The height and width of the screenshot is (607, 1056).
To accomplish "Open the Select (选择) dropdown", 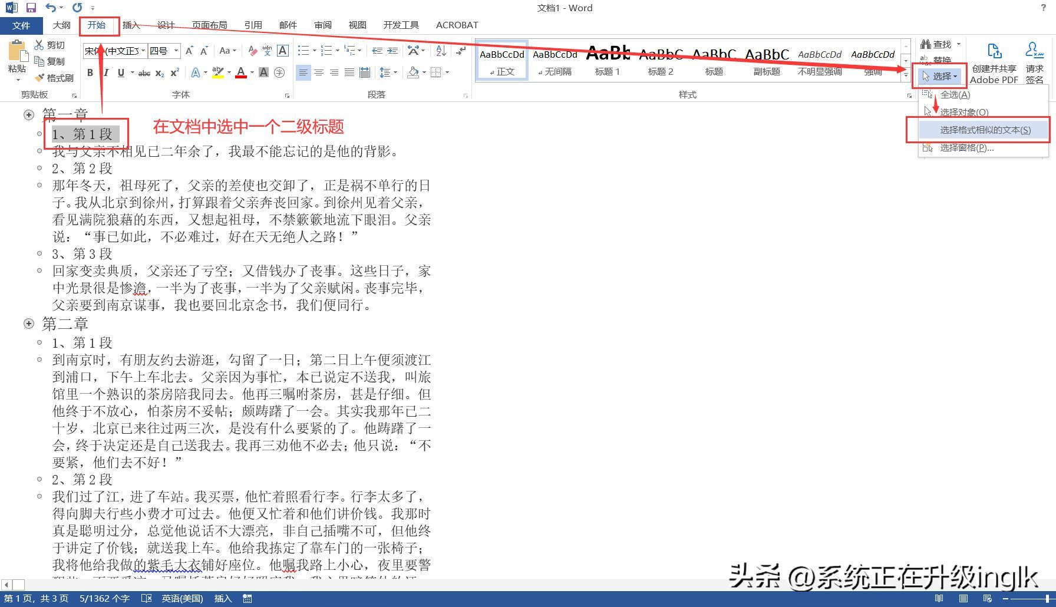I will point(939,76).
